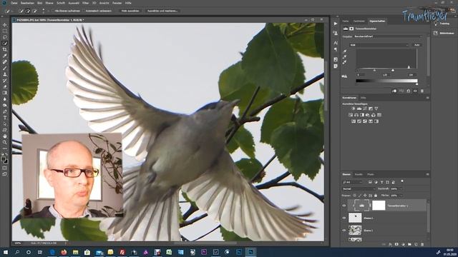Image resolution: width=458 pixels, height=257 pixels.
Task: Open the Windows Start menu
Action: [x=6, y=252]
